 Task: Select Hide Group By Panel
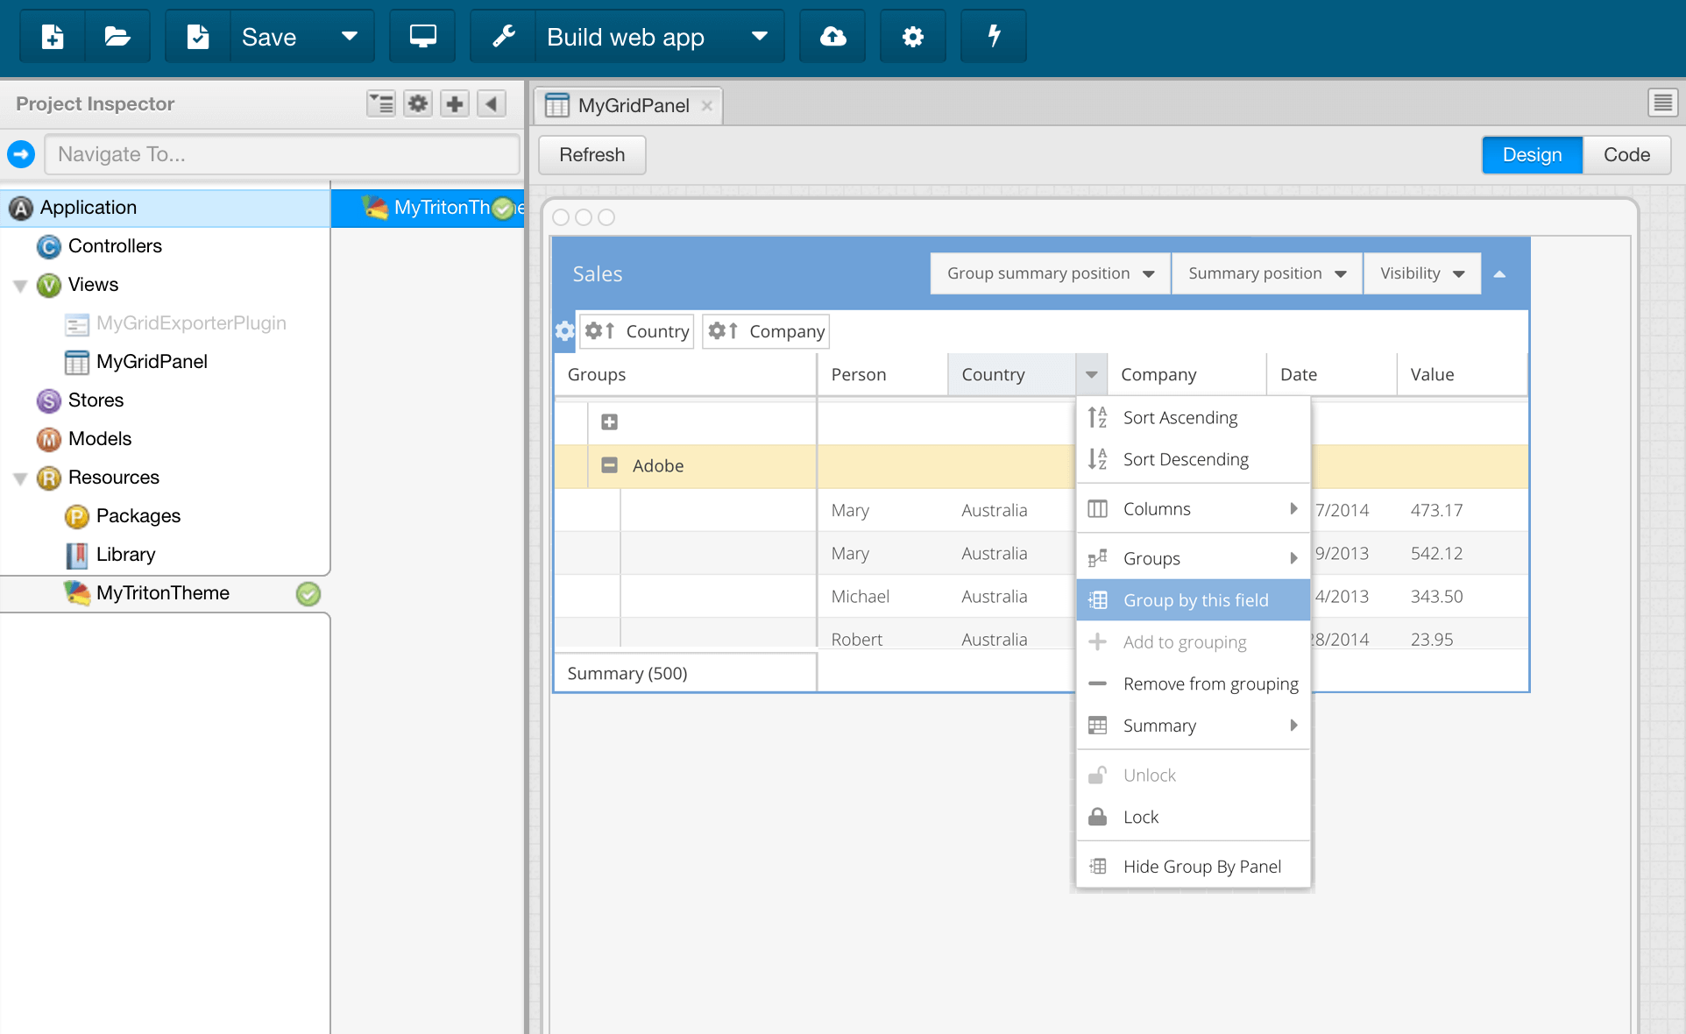click(1193, 867)
